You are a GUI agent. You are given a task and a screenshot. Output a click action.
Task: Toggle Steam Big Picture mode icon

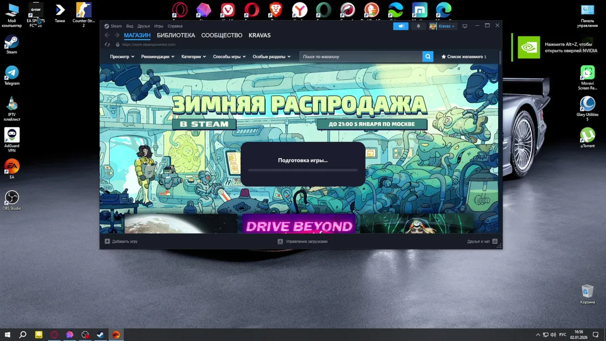465,26
